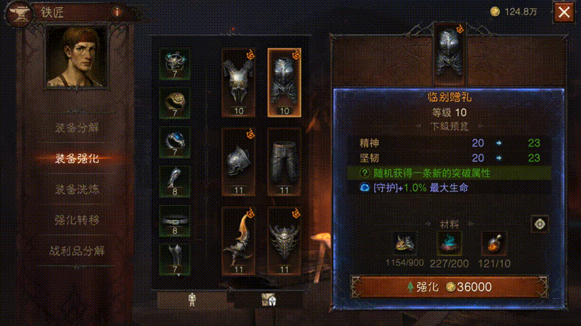Switch to 装备洗炼 menu
The width and height of the screenshot is (581, 326).
pyautogui.click(x=77, y=189)
